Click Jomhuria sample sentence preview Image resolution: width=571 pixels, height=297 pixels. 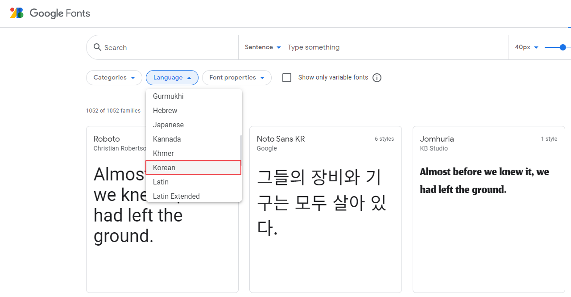[x=484, y=180]
